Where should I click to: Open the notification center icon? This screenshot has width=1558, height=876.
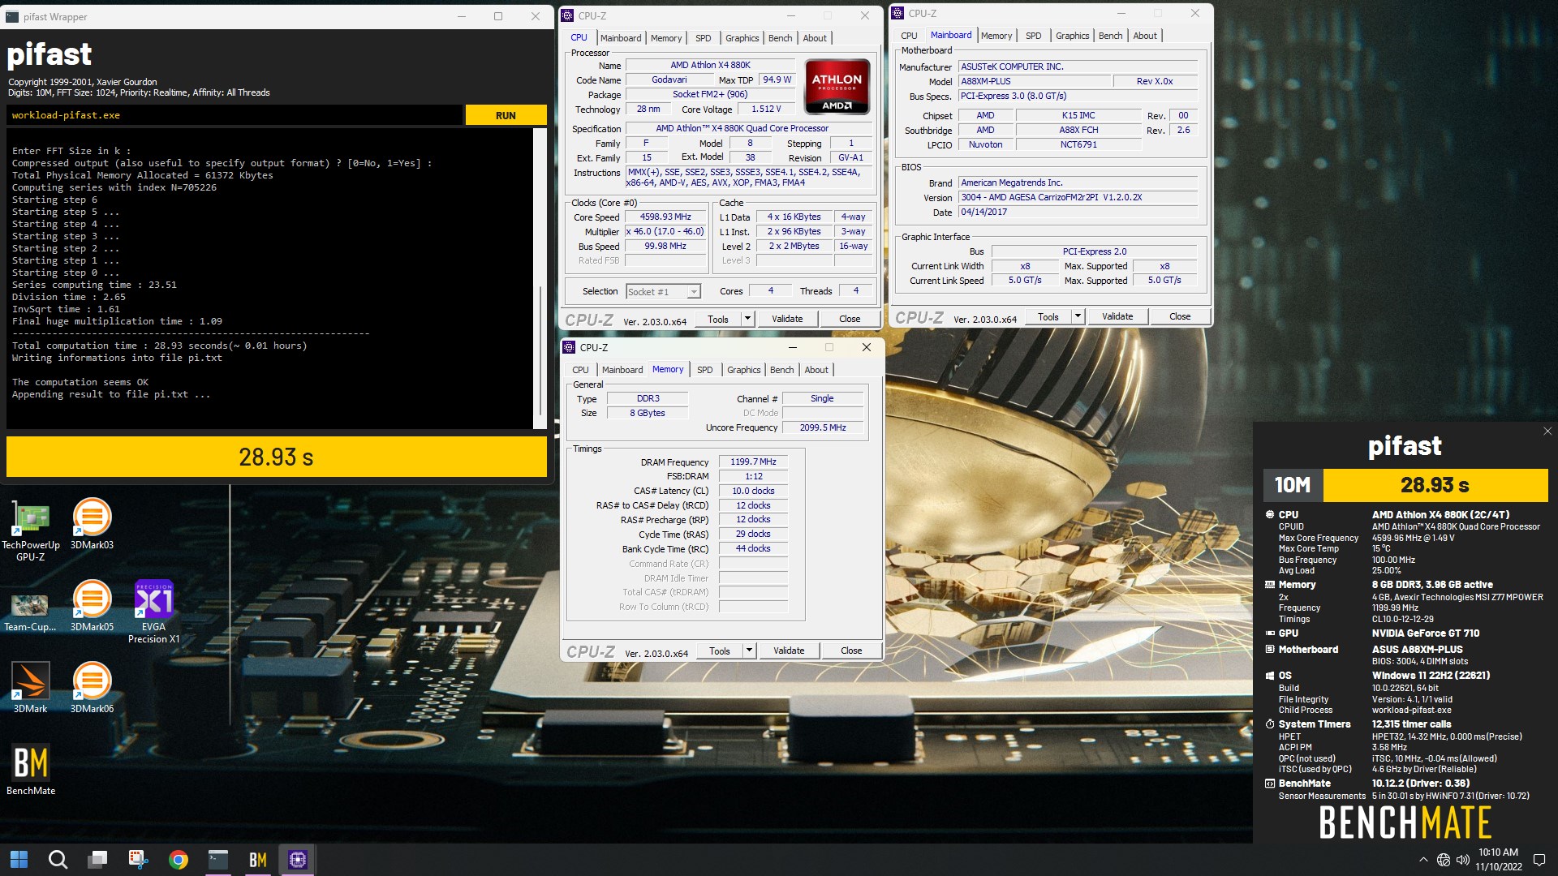1539,860
